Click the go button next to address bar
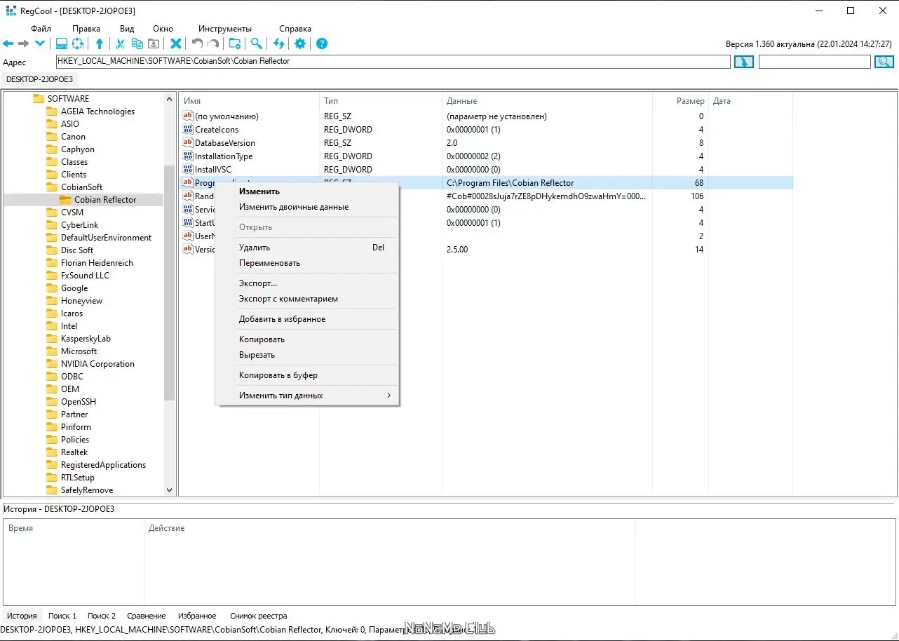 click(x=744, y=62)
